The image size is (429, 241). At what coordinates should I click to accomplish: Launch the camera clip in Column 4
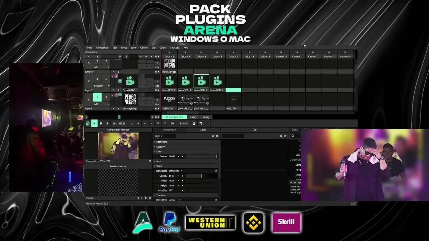tap(185, 81)
